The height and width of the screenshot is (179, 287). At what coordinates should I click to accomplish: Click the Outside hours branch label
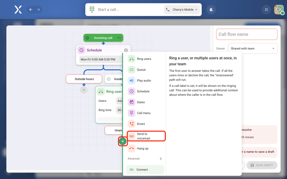tap(84, 79)
